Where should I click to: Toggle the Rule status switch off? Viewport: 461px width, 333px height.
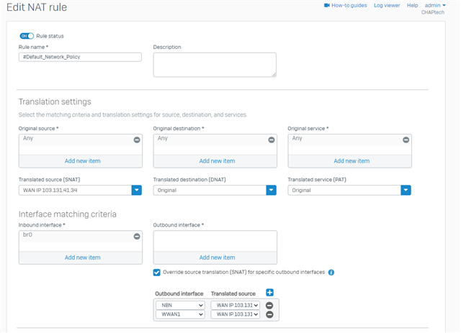coord(27,36)
